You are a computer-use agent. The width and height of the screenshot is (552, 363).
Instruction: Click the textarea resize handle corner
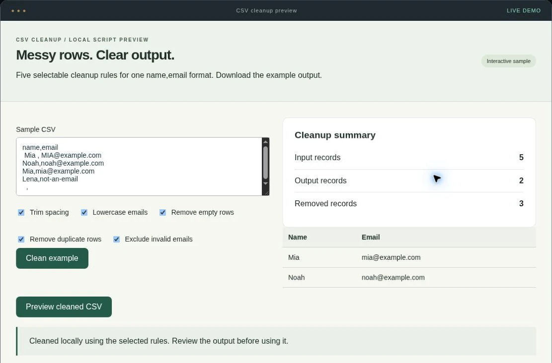pos(266,192)
